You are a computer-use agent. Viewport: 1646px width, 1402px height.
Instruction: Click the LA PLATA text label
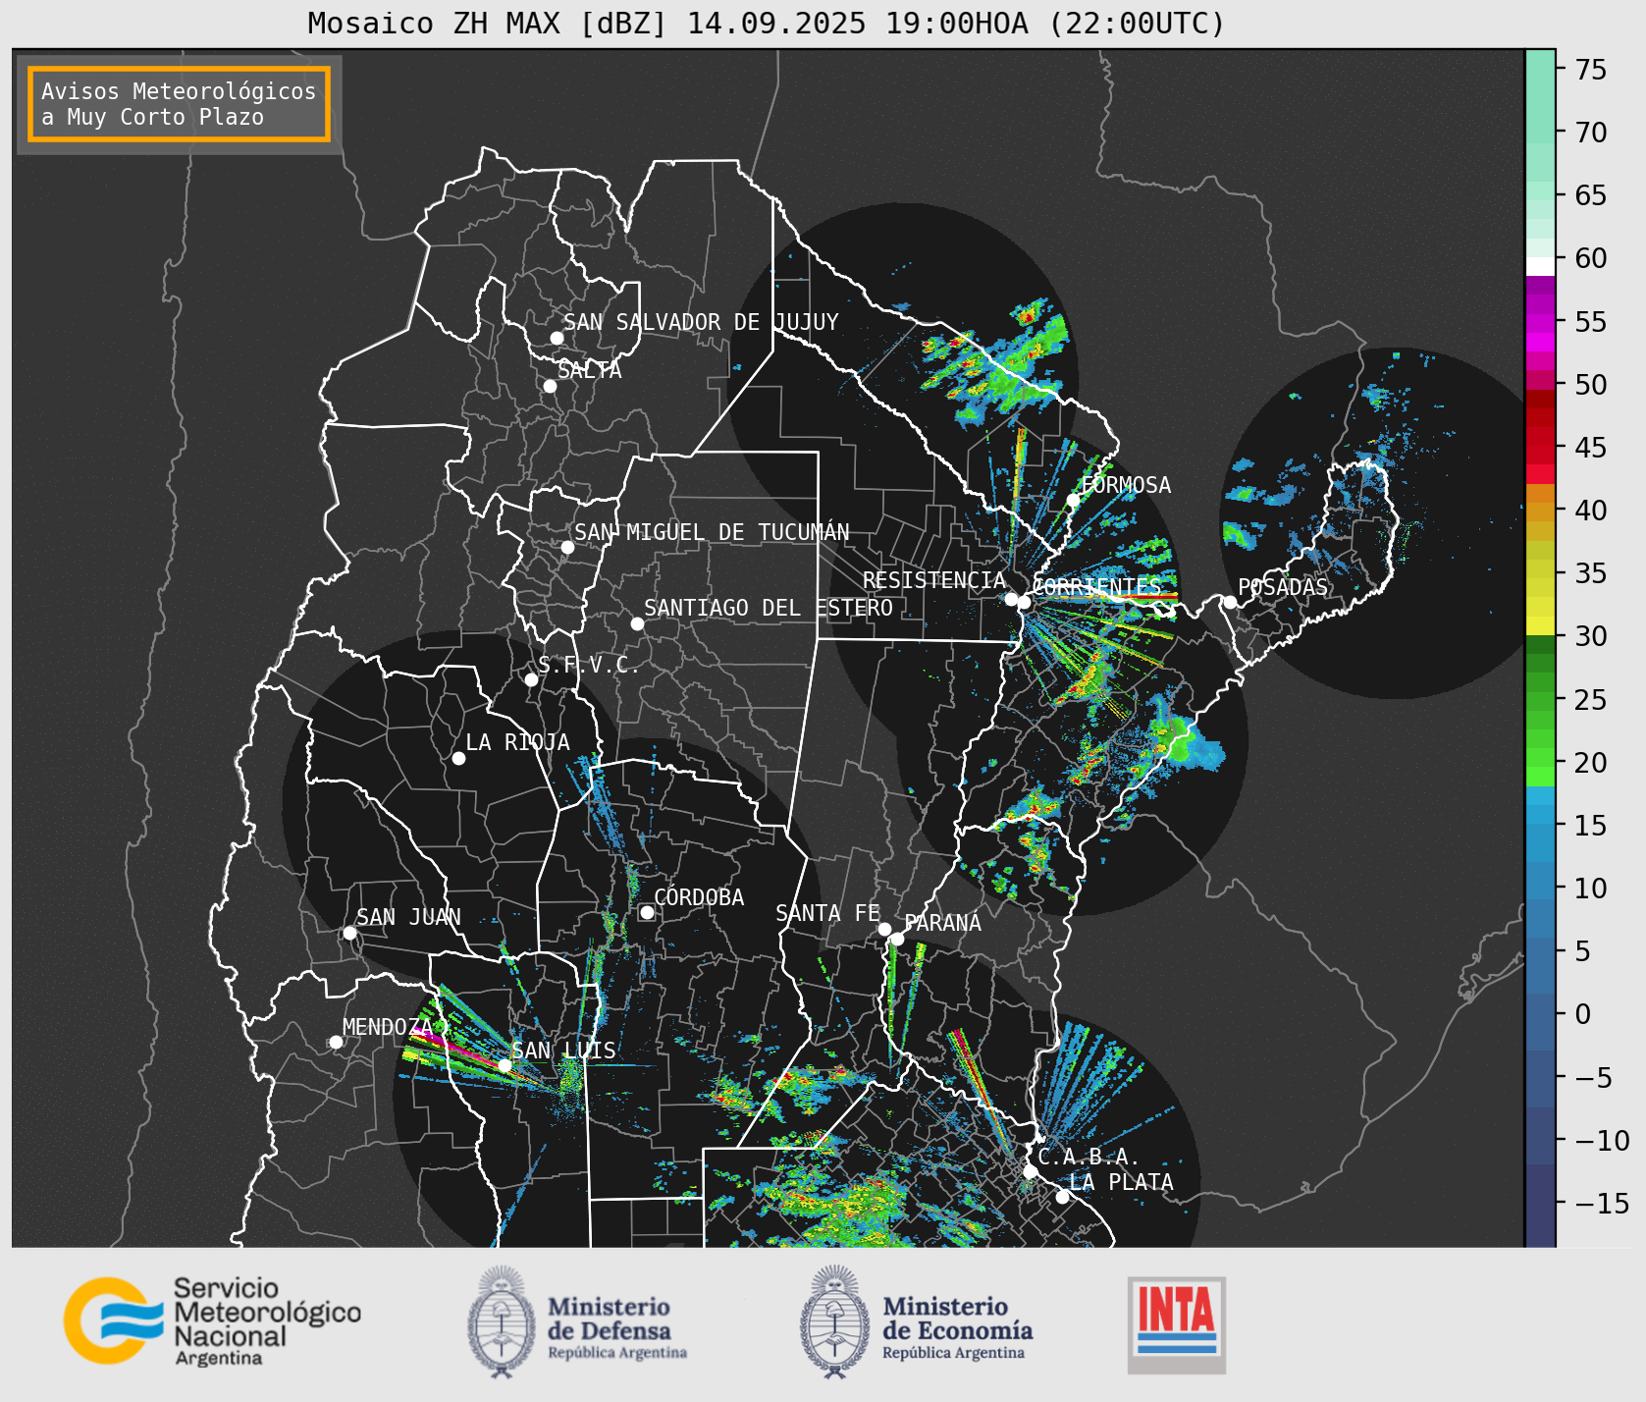[1121, 1181]
